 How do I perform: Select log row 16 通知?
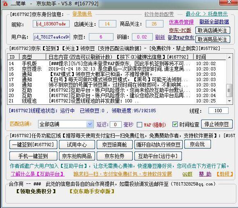[x=117, y=74]
